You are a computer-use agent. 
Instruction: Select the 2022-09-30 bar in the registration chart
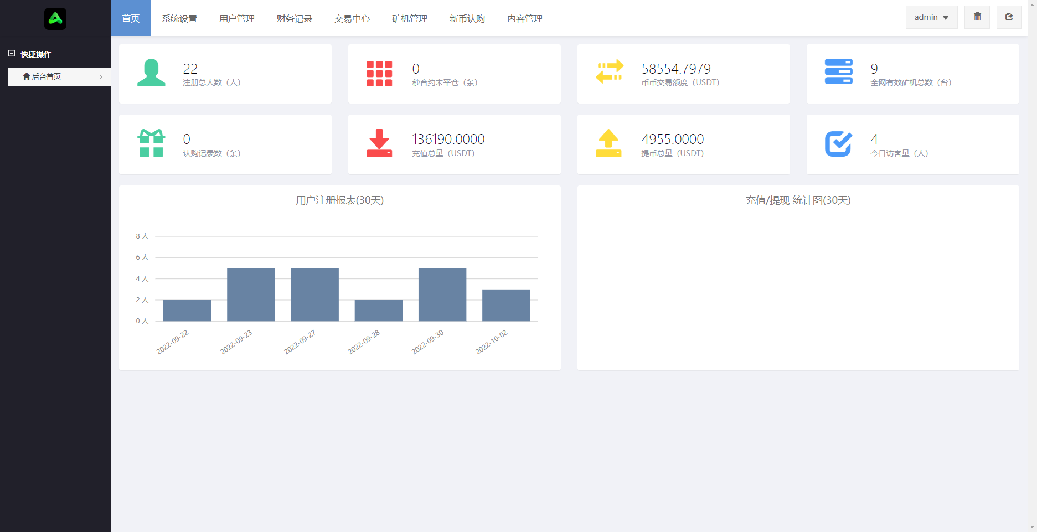[x=442, y=294]
